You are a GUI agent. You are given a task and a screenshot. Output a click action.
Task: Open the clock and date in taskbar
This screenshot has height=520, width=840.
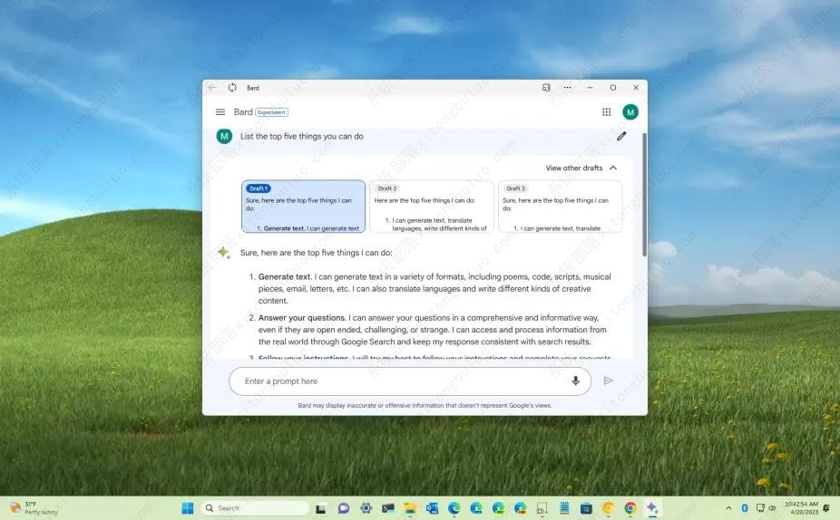(x=801, y=507)
